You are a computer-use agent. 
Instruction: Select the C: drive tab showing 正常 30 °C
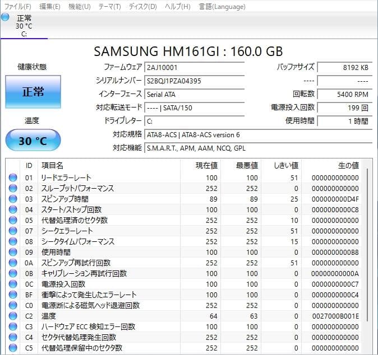[x=24, y=26]
